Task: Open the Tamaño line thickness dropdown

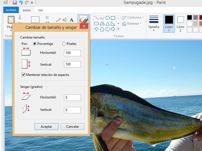Action: [154, 23]
